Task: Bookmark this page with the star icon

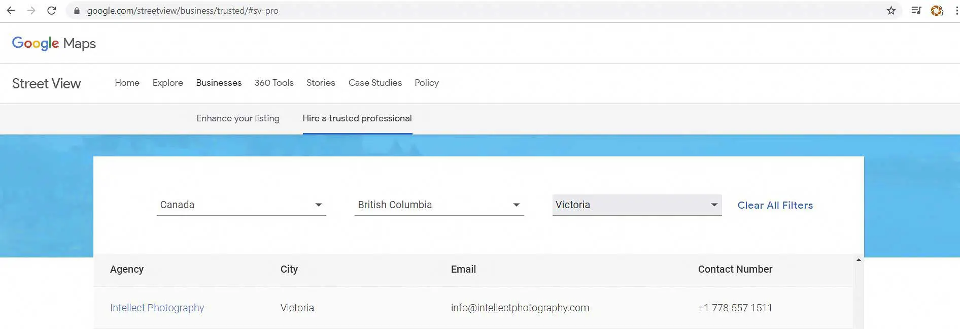Action: 891,11
